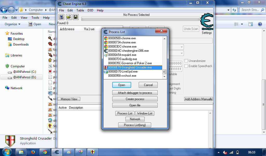Click the process list scroll down arrow
This screenshot has height=156, width=266.
[164, 77]
